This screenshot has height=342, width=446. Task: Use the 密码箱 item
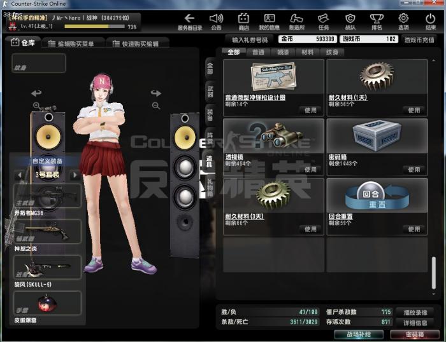[414, 170]
